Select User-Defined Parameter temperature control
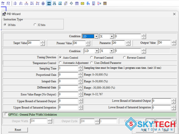 (92, 63)
